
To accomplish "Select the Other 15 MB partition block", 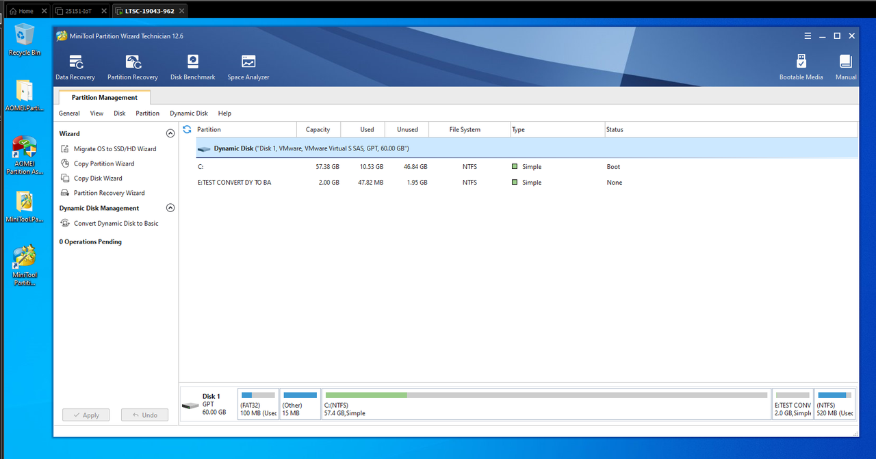I will [300, 404].
